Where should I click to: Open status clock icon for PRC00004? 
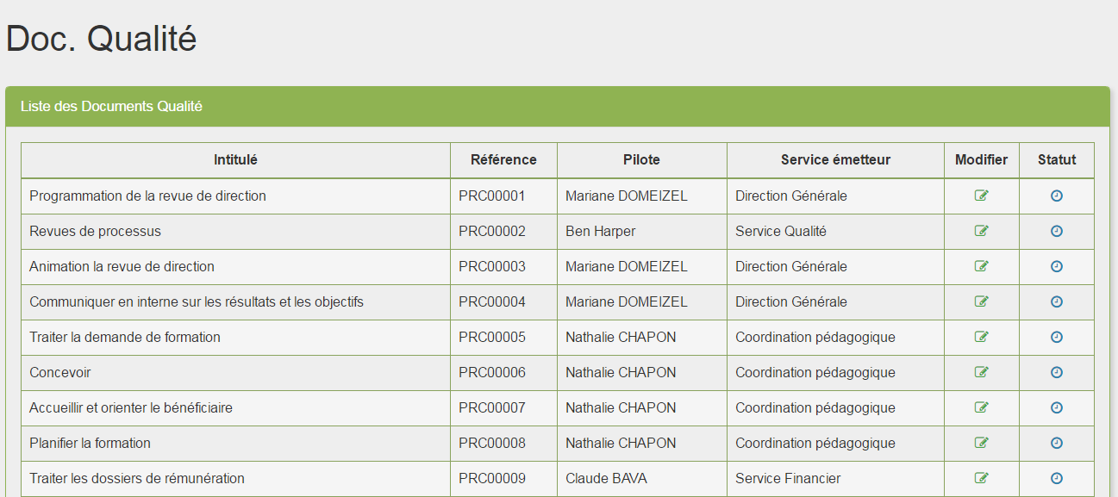(1057, 301)
